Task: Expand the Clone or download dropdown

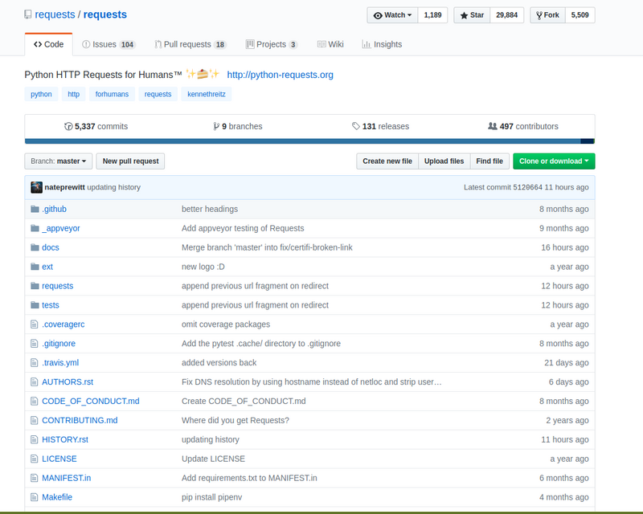Action: (554, 161)
